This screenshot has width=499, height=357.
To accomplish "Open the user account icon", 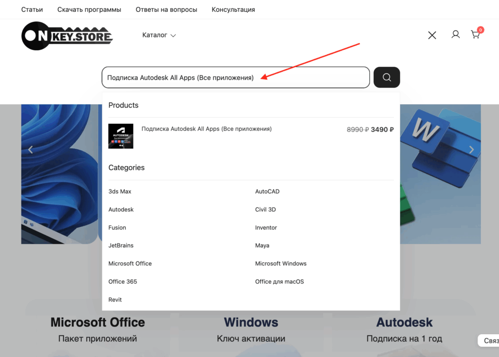I will 455,35.
